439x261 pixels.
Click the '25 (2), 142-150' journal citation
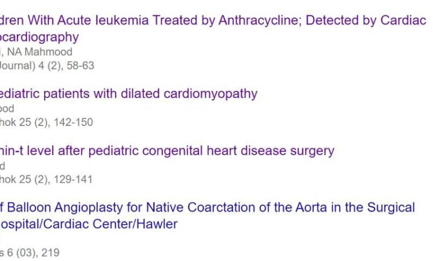tap(55, 122)
